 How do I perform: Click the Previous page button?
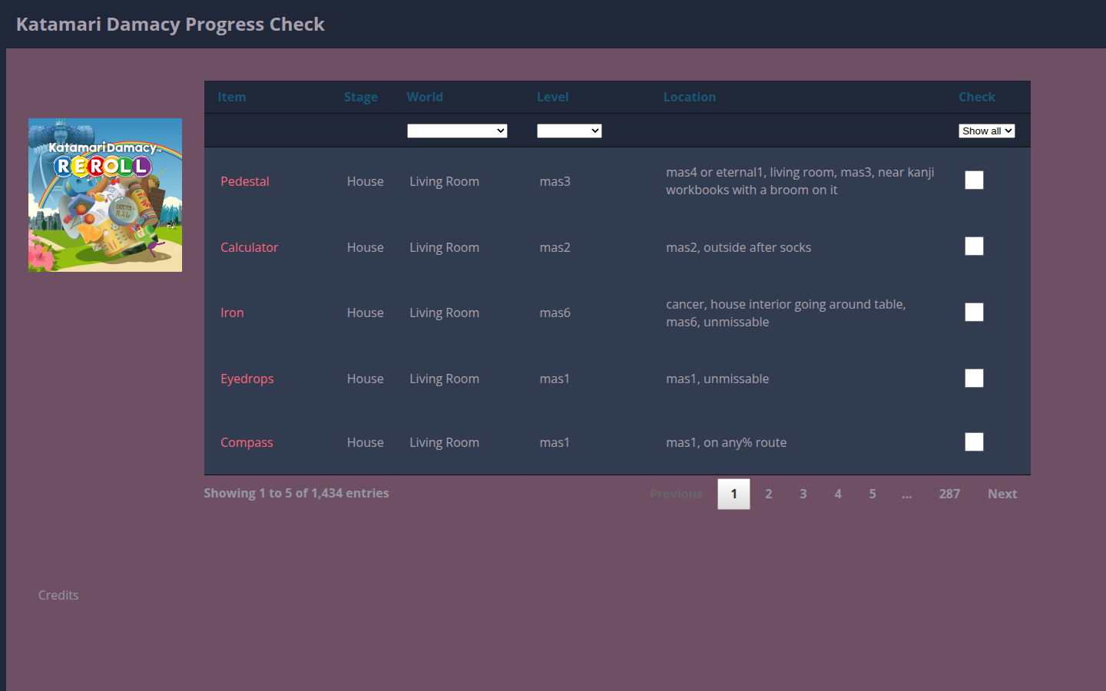pyautogui.click(x=676, y=494)
